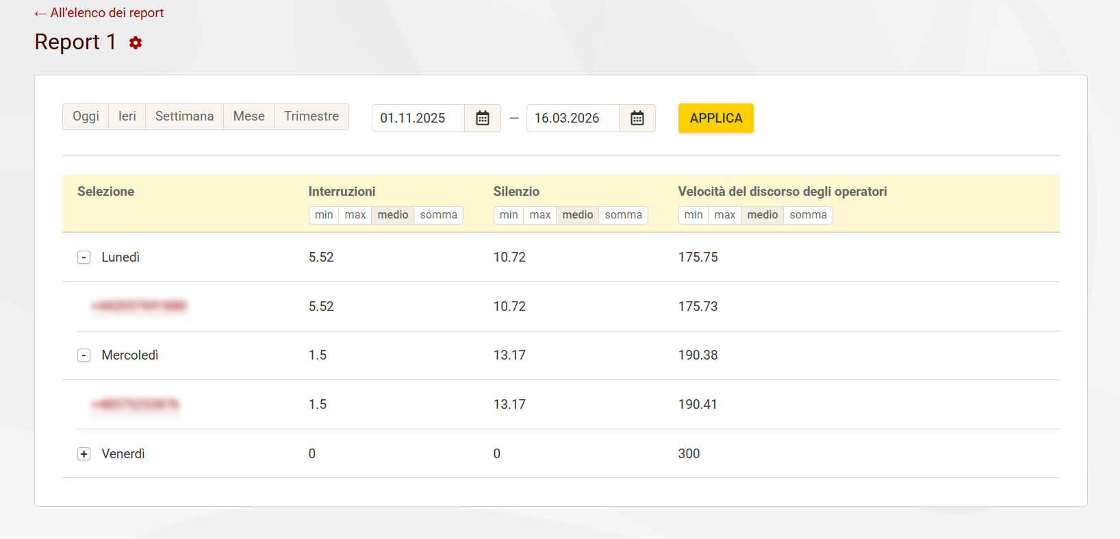The height and width of the screenshot is (539, 1120).
Task: Select the Settimana period filter
Action: pyautogui.click(x=184, y=116)
